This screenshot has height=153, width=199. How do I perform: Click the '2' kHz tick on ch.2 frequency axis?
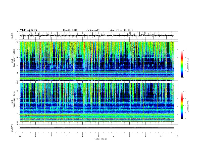point(18,114)
